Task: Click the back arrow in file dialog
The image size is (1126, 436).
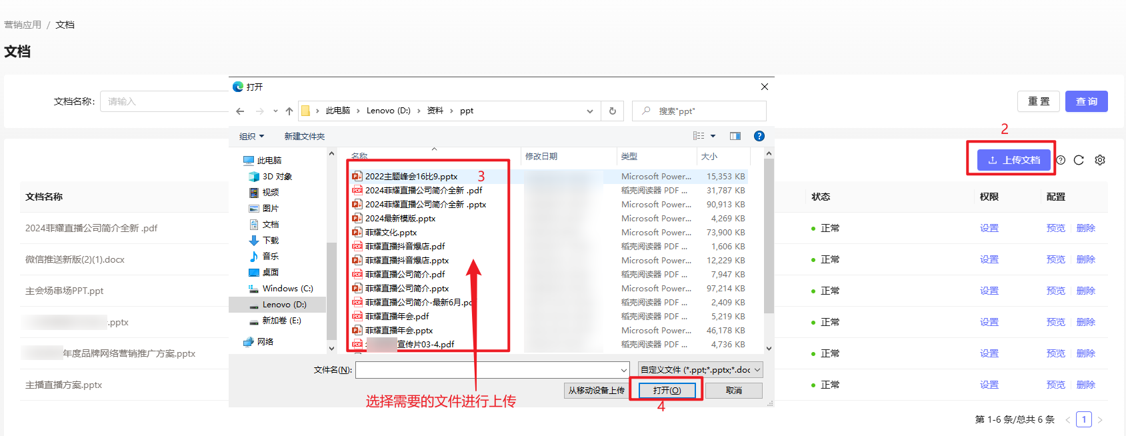Action: click(240, 111)
